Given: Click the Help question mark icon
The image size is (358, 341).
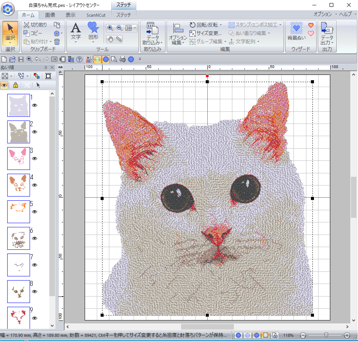Looking at the screenshot, I should point(79,59).
